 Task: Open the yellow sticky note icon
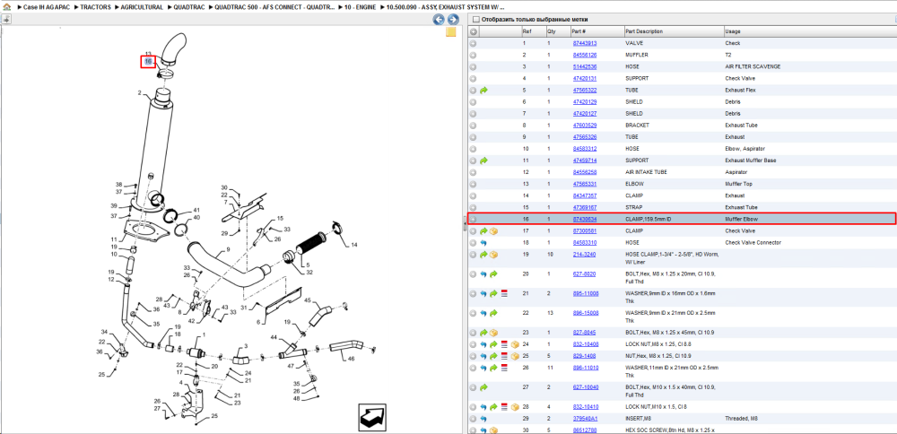pyautogui.click(x=451, y=31)
